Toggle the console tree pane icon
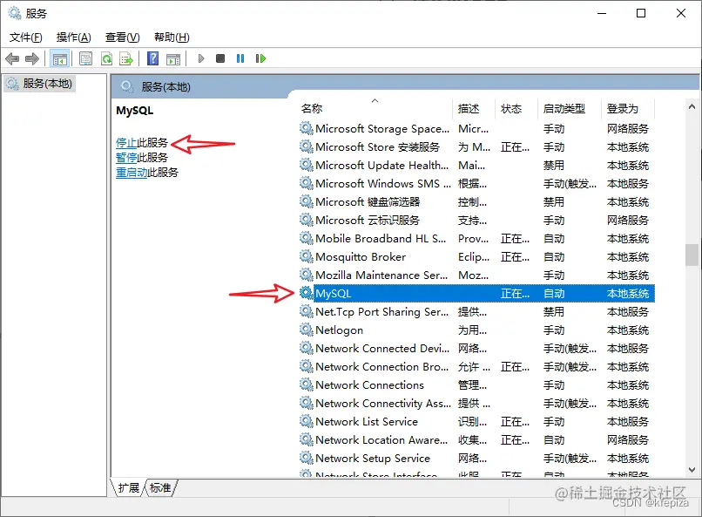This screenshot has width=702, height=517. 59,58
